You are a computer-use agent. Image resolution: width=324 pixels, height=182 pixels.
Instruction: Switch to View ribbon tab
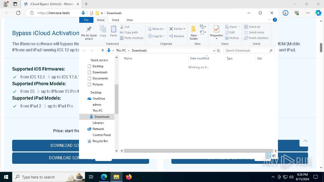pos(130,20)
